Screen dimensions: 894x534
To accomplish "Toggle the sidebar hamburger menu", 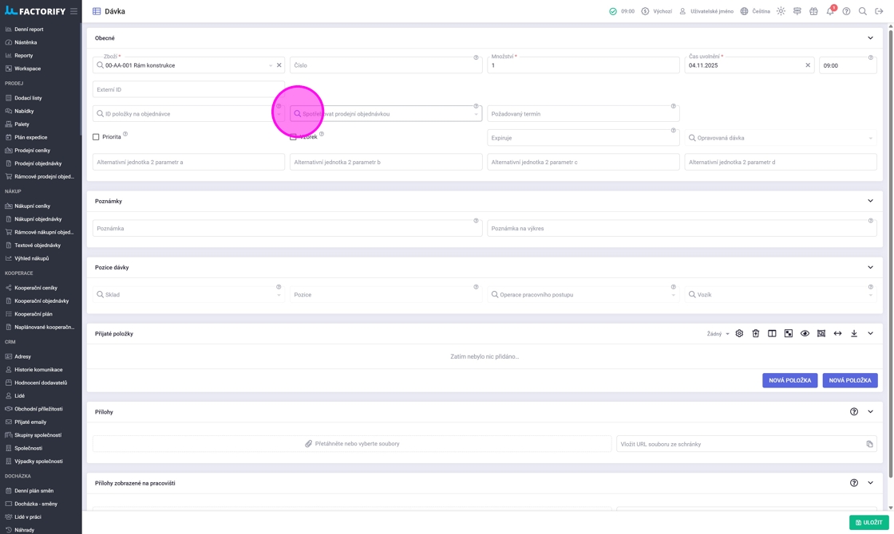I will point(73,11).
